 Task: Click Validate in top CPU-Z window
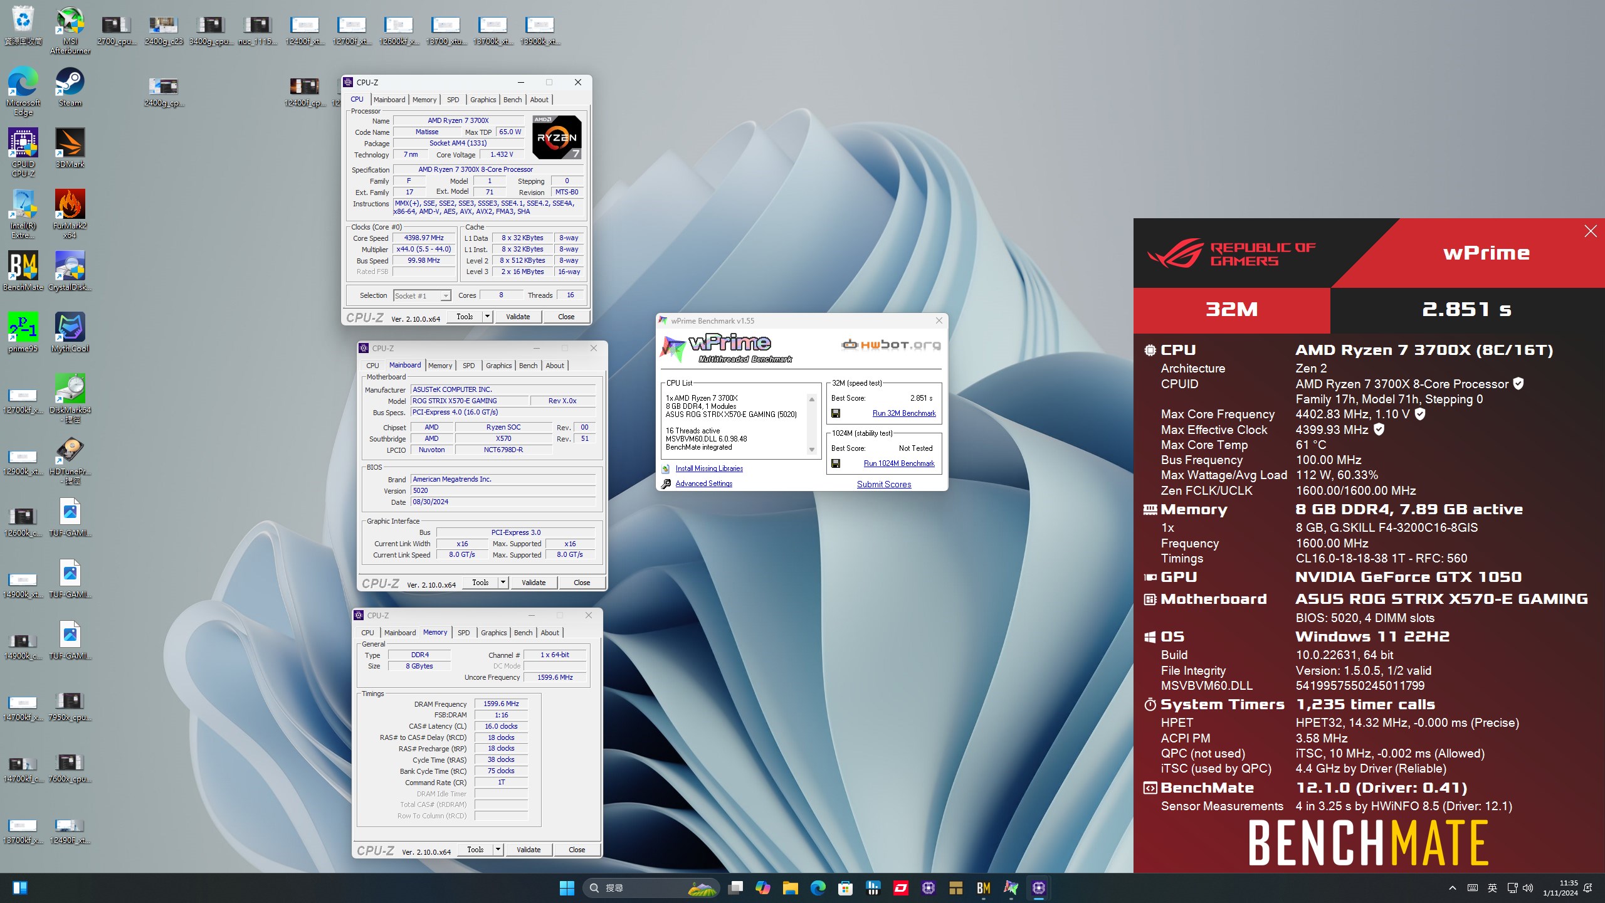coord(518,317)
